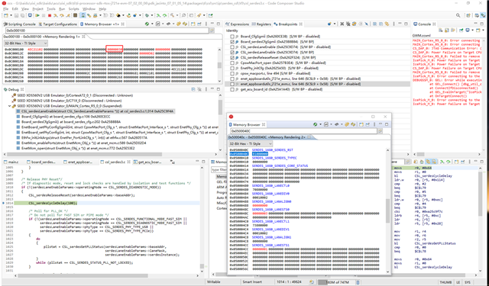Open the File menu
The width and height of the screenshot is (489, 286).
6,9
